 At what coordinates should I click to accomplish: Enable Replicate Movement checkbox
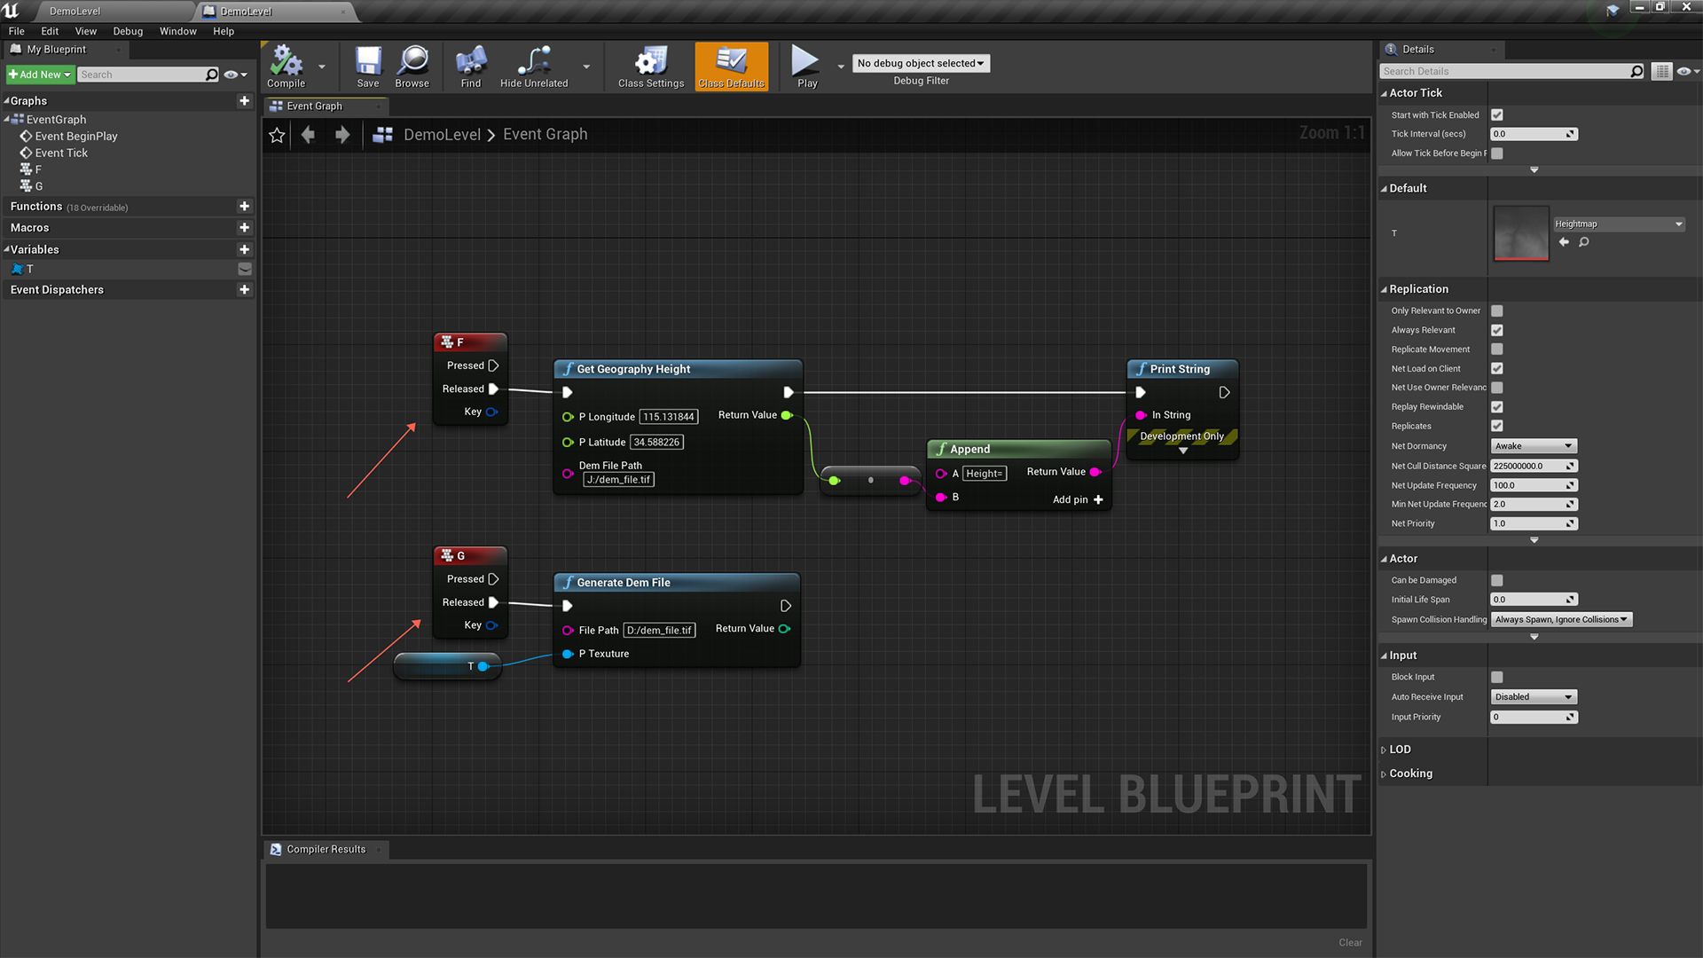coord(1497,349)
